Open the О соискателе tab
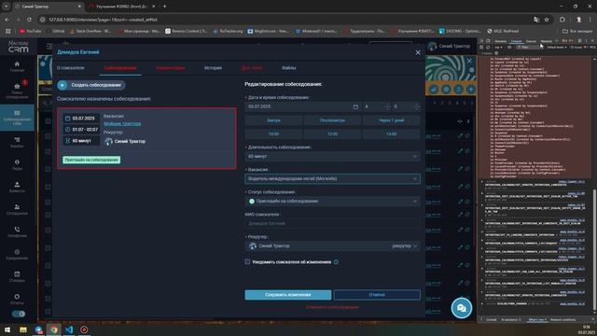The width and height of the screenshot is (597, 336). click(71, 68)
